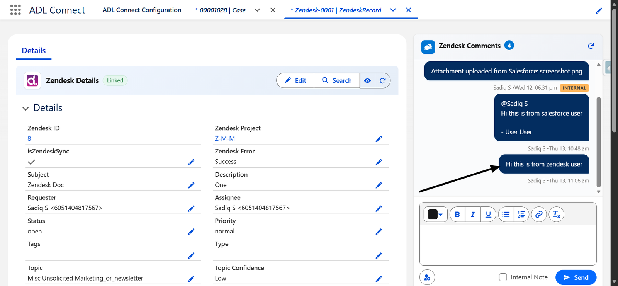Open Zendesk ID link 8

[29, 138]
